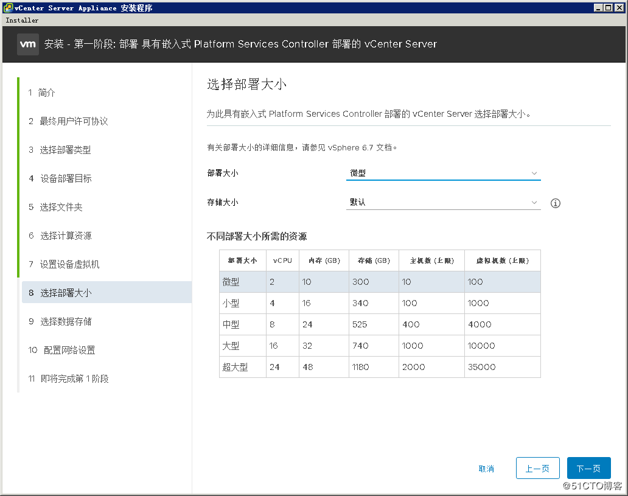This screenshot has width=628, height=496.
Task: Go to step 10 配置网络设置
Action: coord(61,350)
